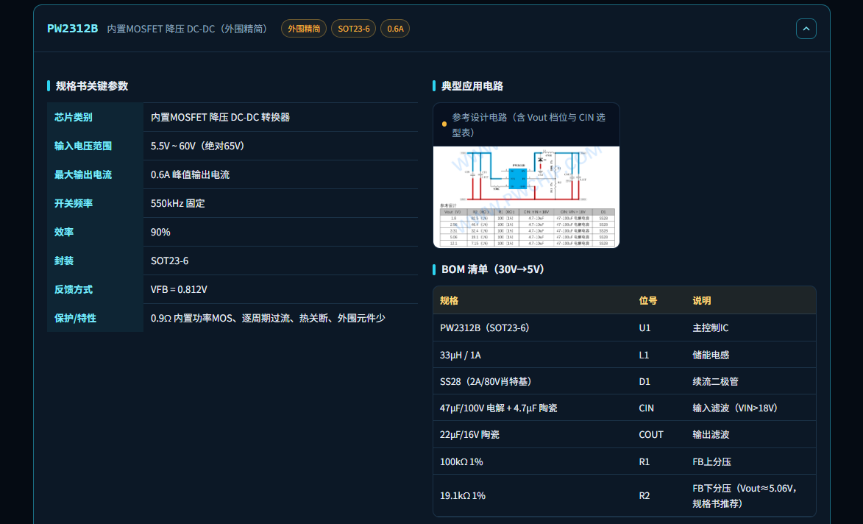Select the VFB = 0.812V value
This screenshot has width=863, height=524.
coord(179,289)
